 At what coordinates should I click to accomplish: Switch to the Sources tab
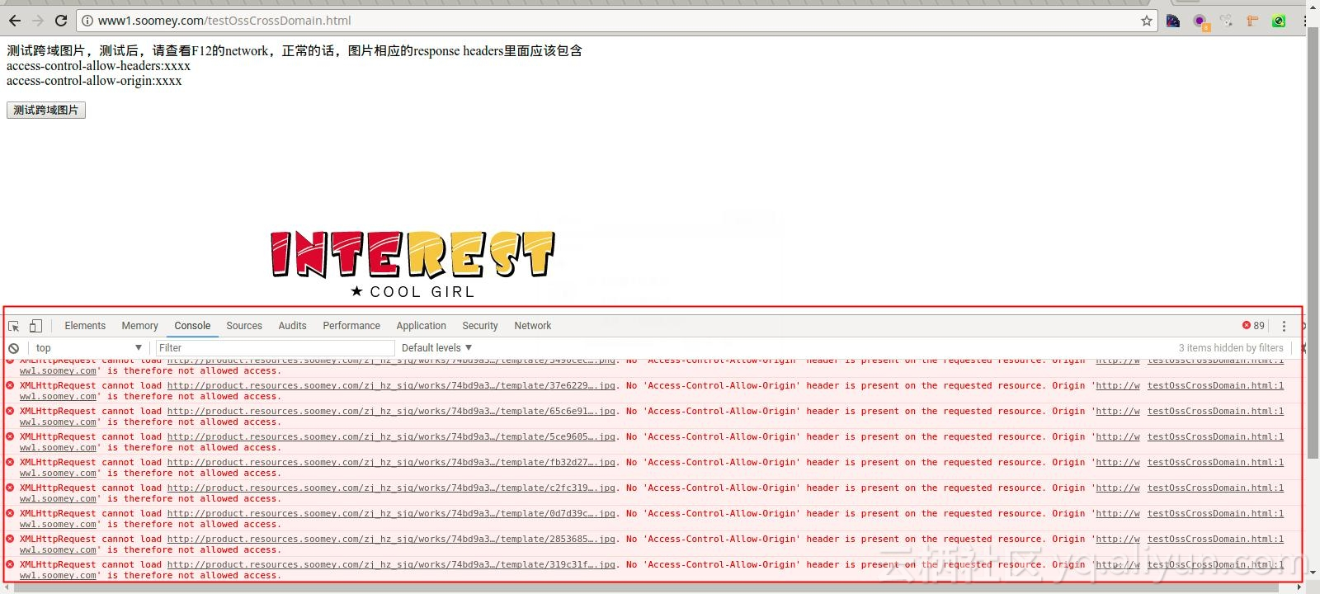point(244,326)
